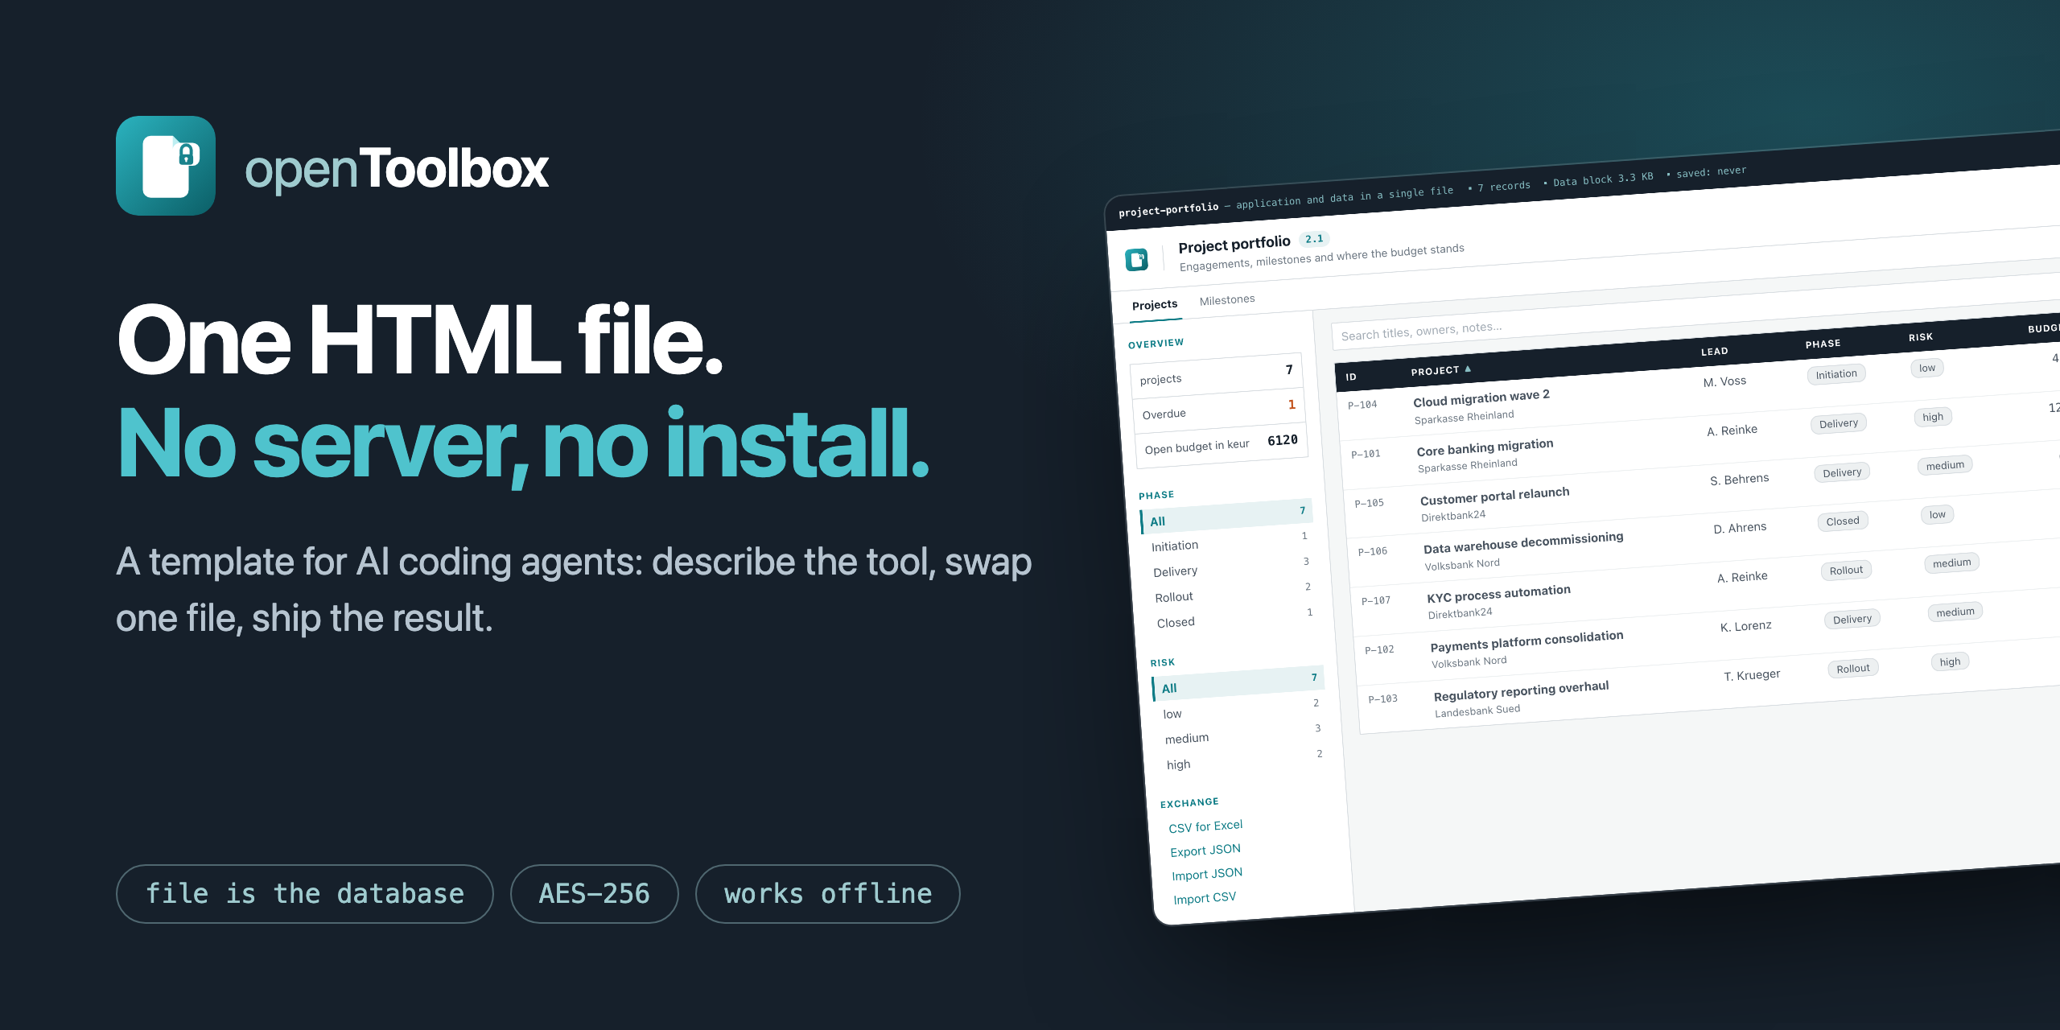Screen dimensions: 2060x1030
Task: Click lead name T. Krueger
Action: click(1752, 675)
